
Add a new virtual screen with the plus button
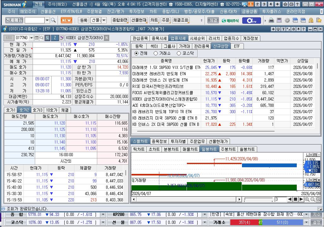(277, 4)
